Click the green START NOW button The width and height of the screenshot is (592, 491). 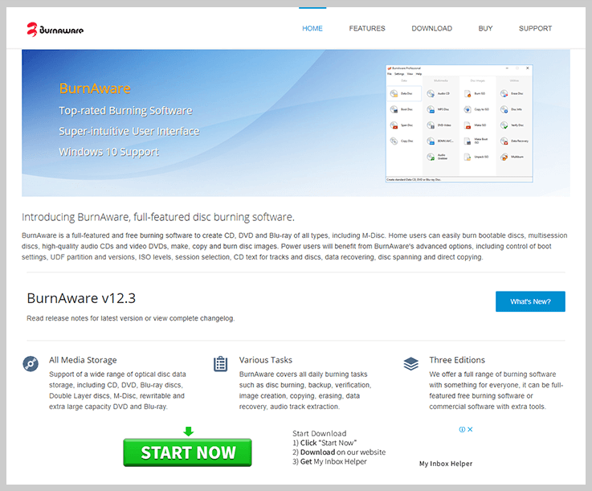(188, 452)
